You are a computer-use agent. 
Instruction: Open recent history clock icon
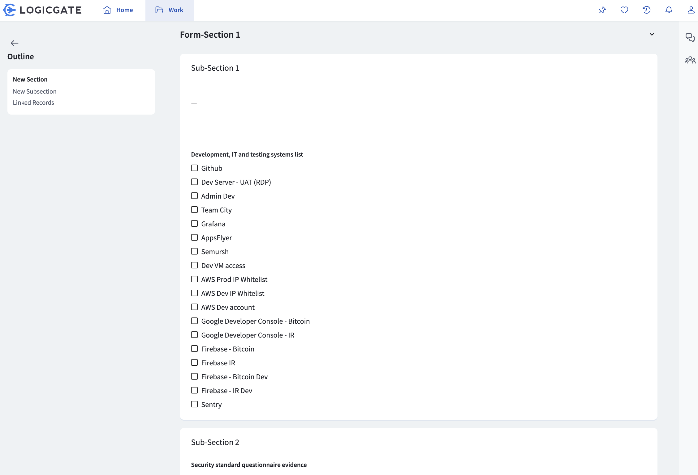(647, 10)
